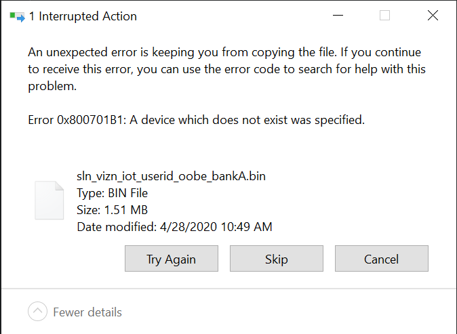The image size is (457, 334).
Task: Click the Error 0x800701B1 message line
Action: point(196,120)
